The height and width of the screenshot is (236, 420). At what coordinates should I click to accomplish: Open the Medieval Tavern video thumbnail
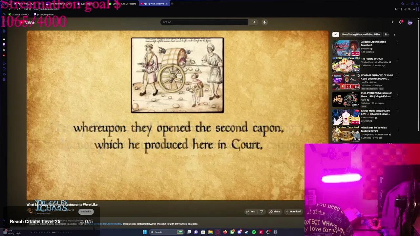pos(346,134)
